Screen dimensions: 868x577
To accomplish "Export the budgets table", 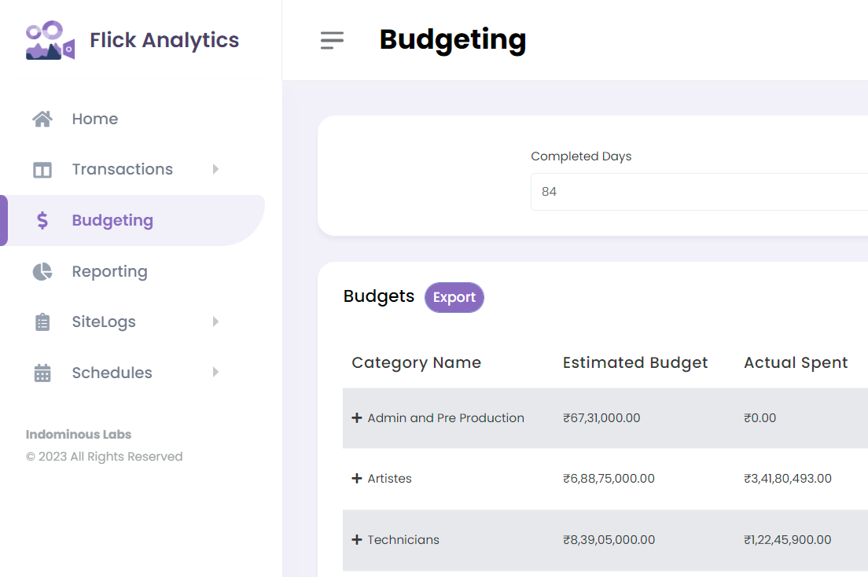I will tap(454, 297).
